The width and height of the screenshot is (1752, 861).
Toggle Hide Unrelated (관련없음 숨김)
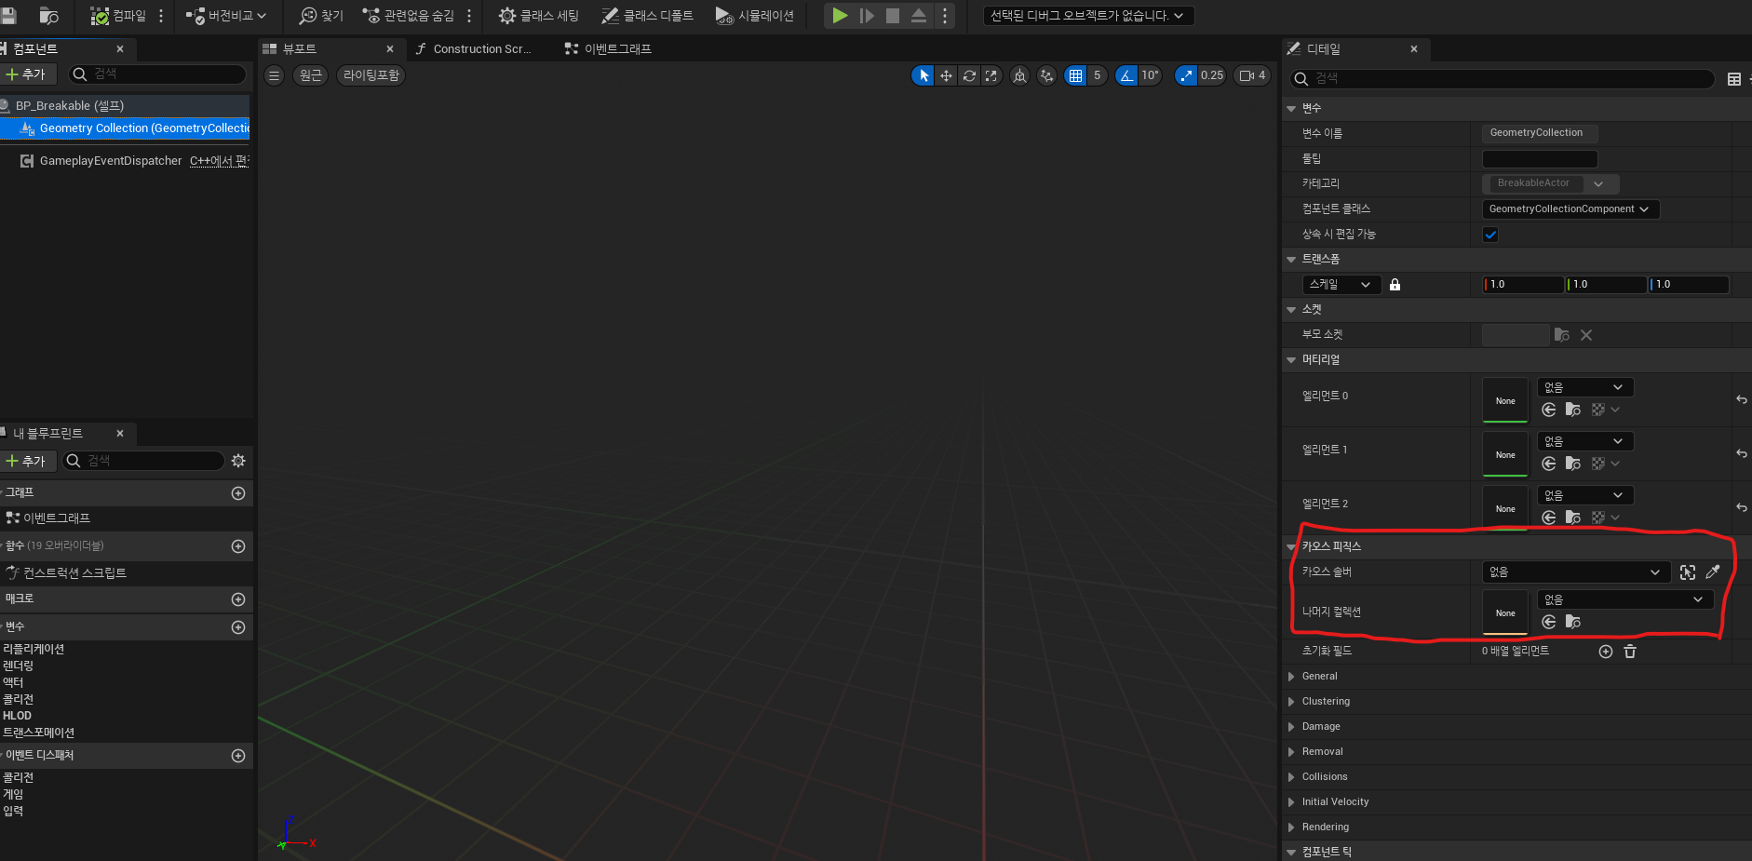point(409,16)
